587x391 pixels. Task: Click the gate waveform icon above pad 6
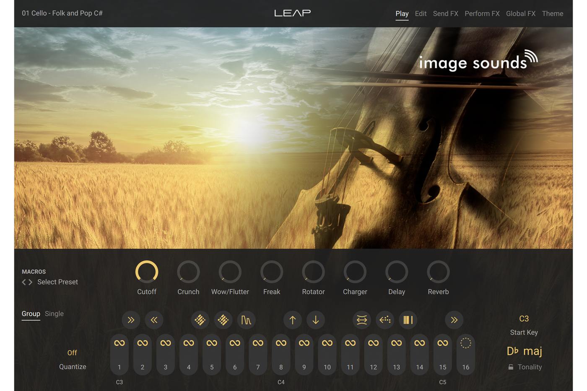coord(246,320)
